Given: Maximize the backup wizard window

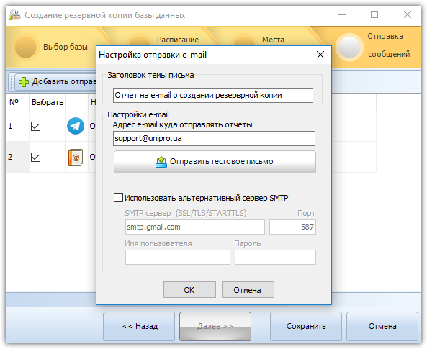Looking at the screenshot, I should [x=374, y=14].
